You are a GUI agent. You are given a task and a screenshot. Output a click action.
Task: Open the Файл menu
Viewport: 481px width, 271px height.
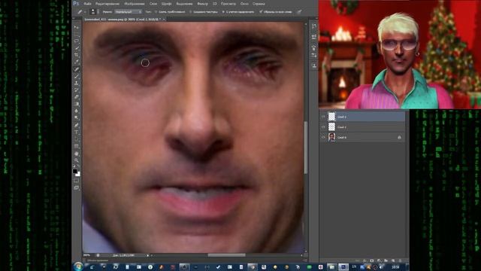click(87, 4)
